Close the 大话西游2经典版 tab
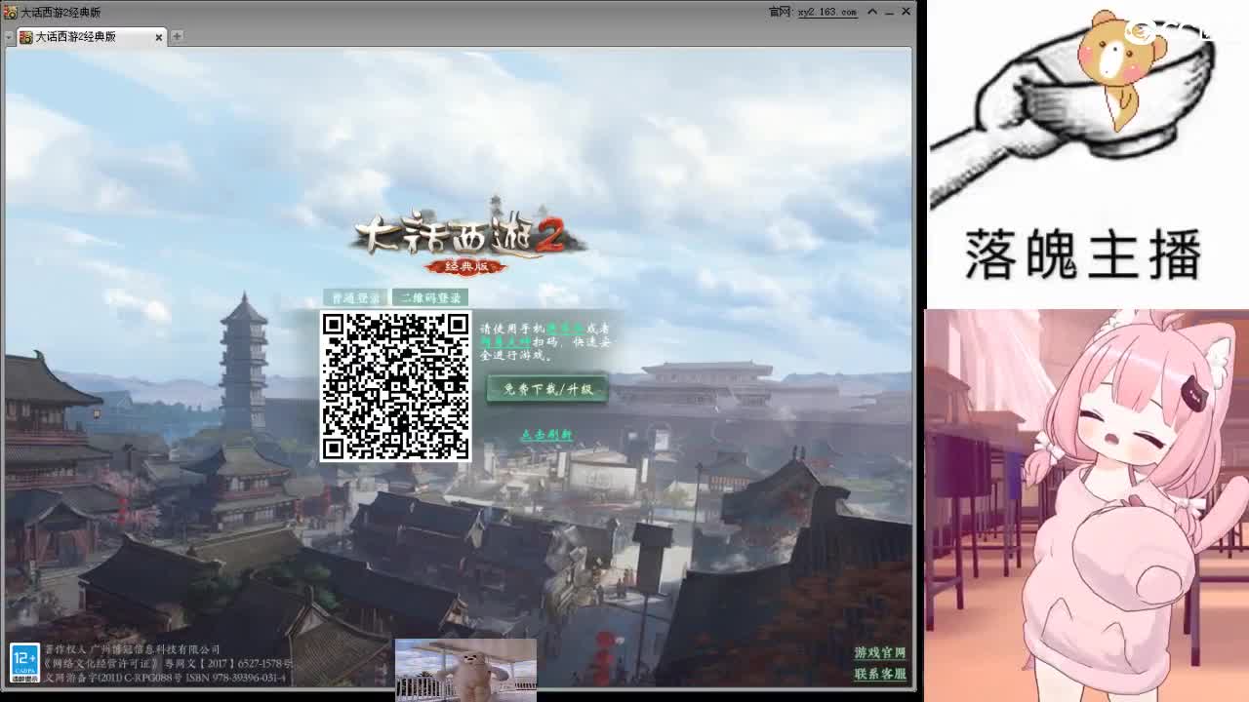Viewport: 1249px width, 702px height. [159, 37]
